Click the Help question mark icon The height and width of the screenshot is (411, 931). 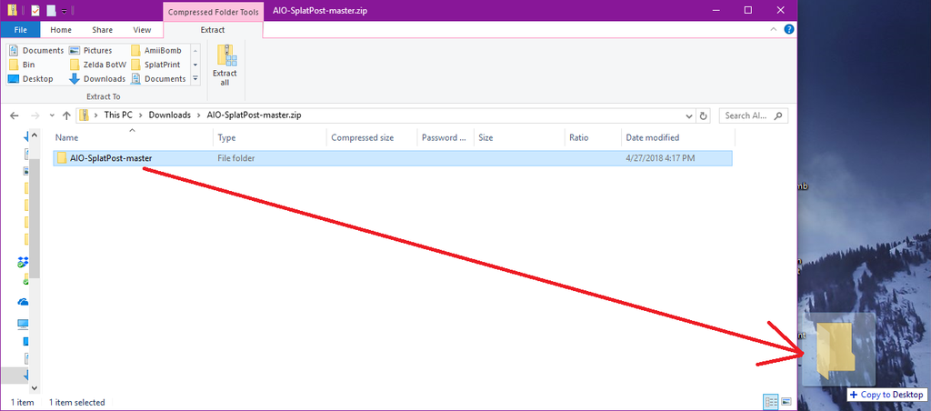789,30
